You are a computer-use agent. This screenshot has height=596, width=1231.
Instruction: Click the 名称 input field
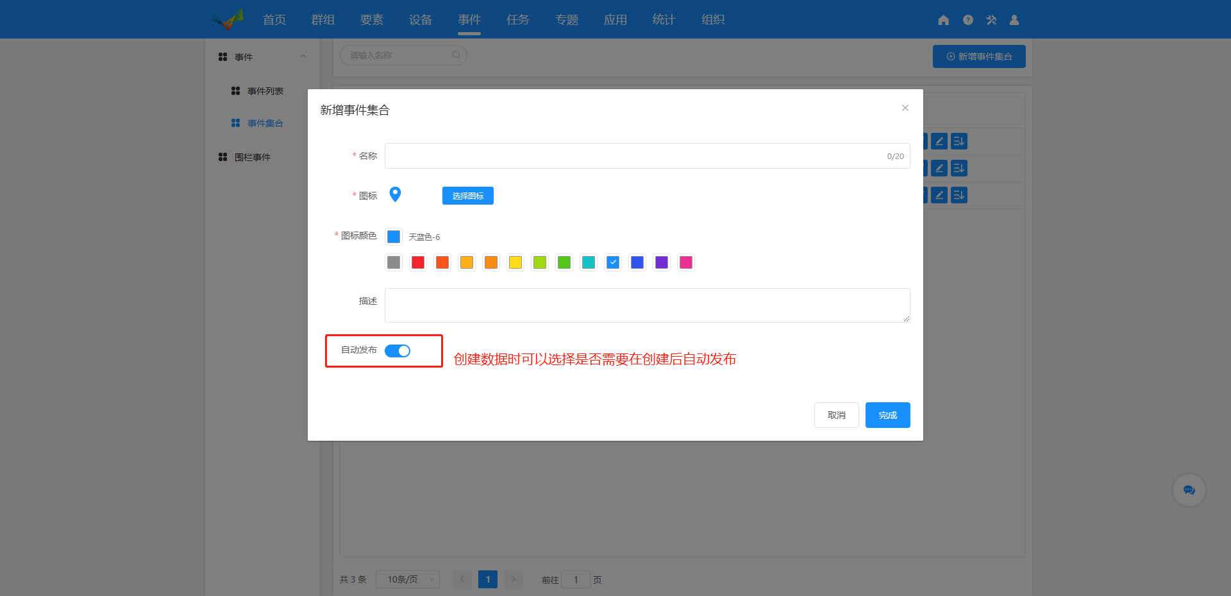(648, 156)
